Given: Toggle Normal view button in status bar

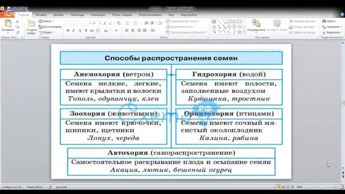Looking at the screenshot, I should 278,187.
